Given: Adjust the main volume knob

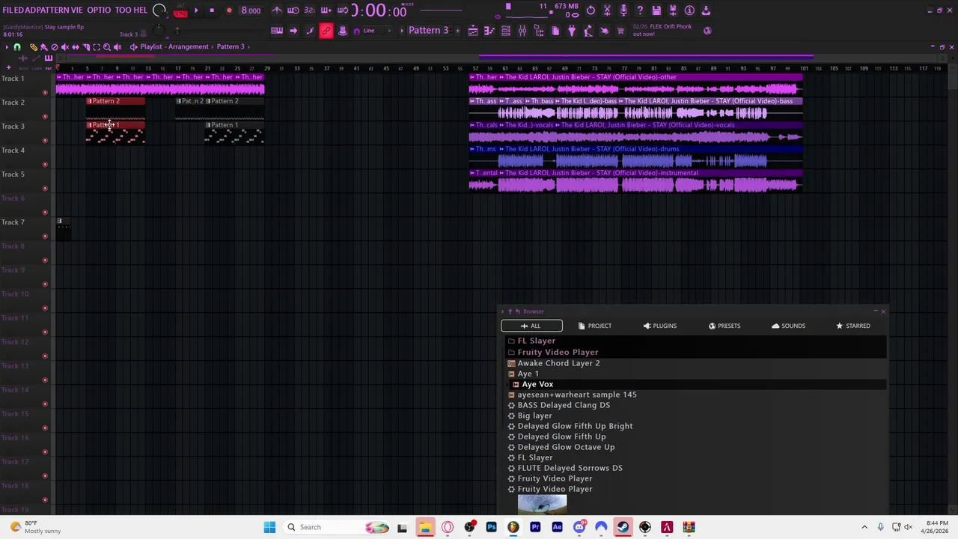Looking at the screenshot, I should (x=159, y=10).
